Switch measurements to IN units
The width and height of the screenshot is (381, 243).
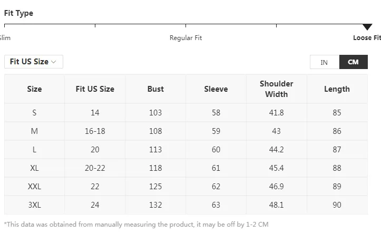click(324, 62)
